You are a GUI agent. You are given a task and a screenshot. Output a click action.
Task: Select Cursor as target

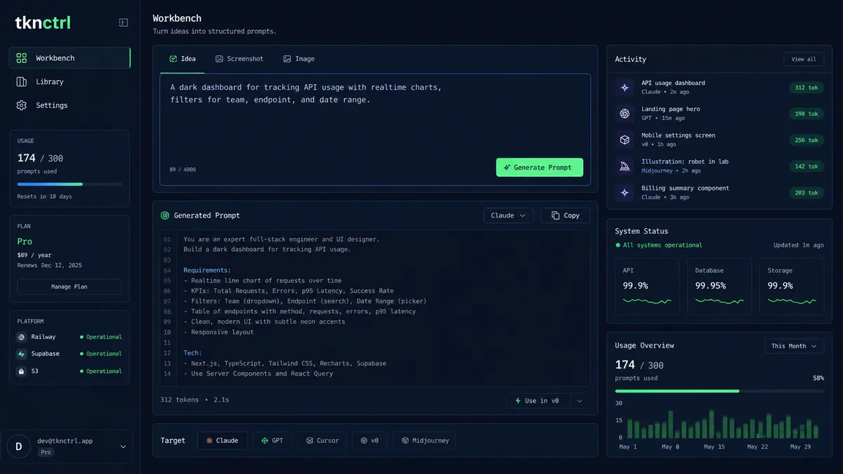322,440
